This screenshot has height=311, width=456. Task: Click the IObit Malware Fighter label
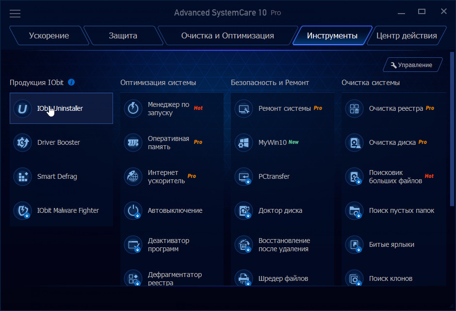click(68, 210)
